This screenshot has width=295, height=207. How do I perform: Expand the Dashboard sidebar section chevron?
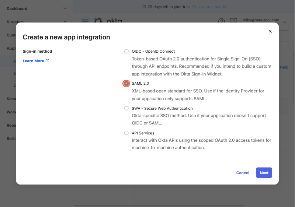pyautogui.click(x=65, y=8)
